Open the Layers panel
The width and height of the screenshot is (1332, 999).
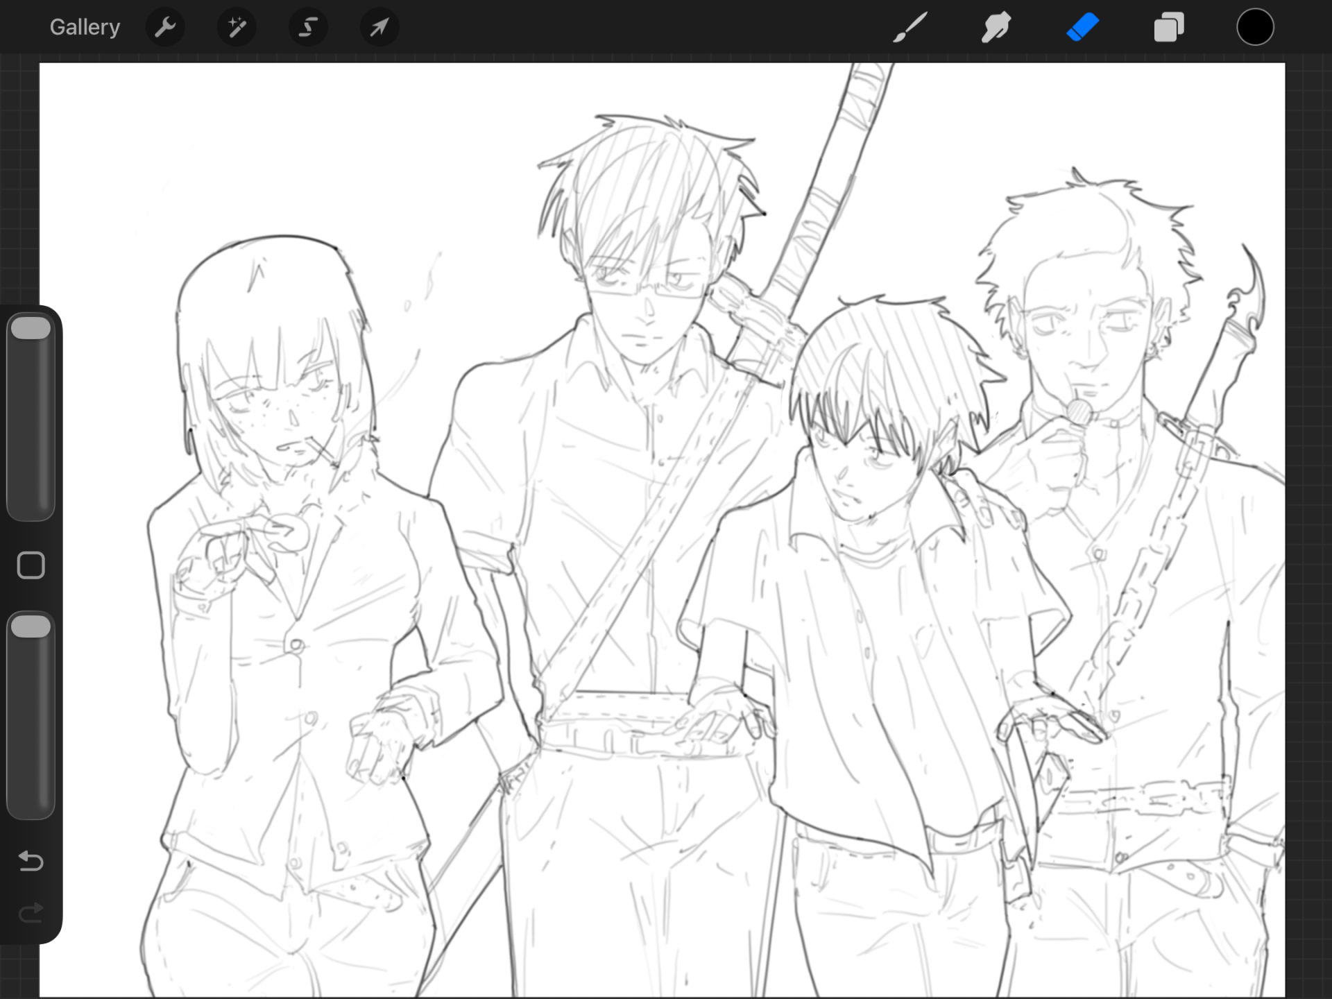[x=1169, y=27]
